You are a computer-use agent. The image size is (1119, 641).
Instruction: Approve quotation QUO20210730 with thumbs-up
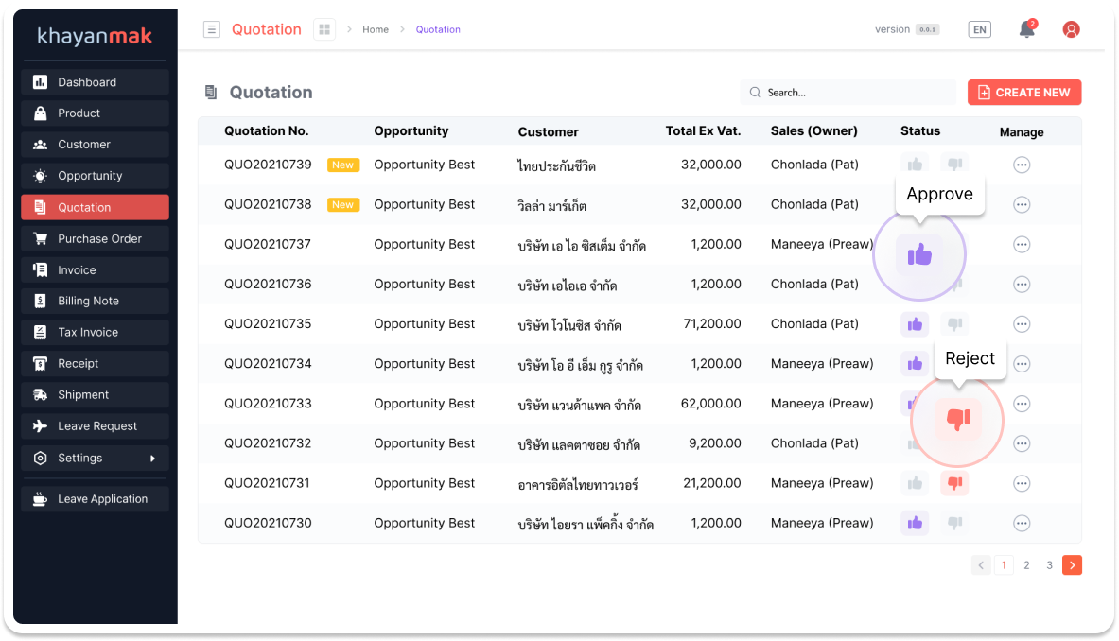tap(915, 523)
